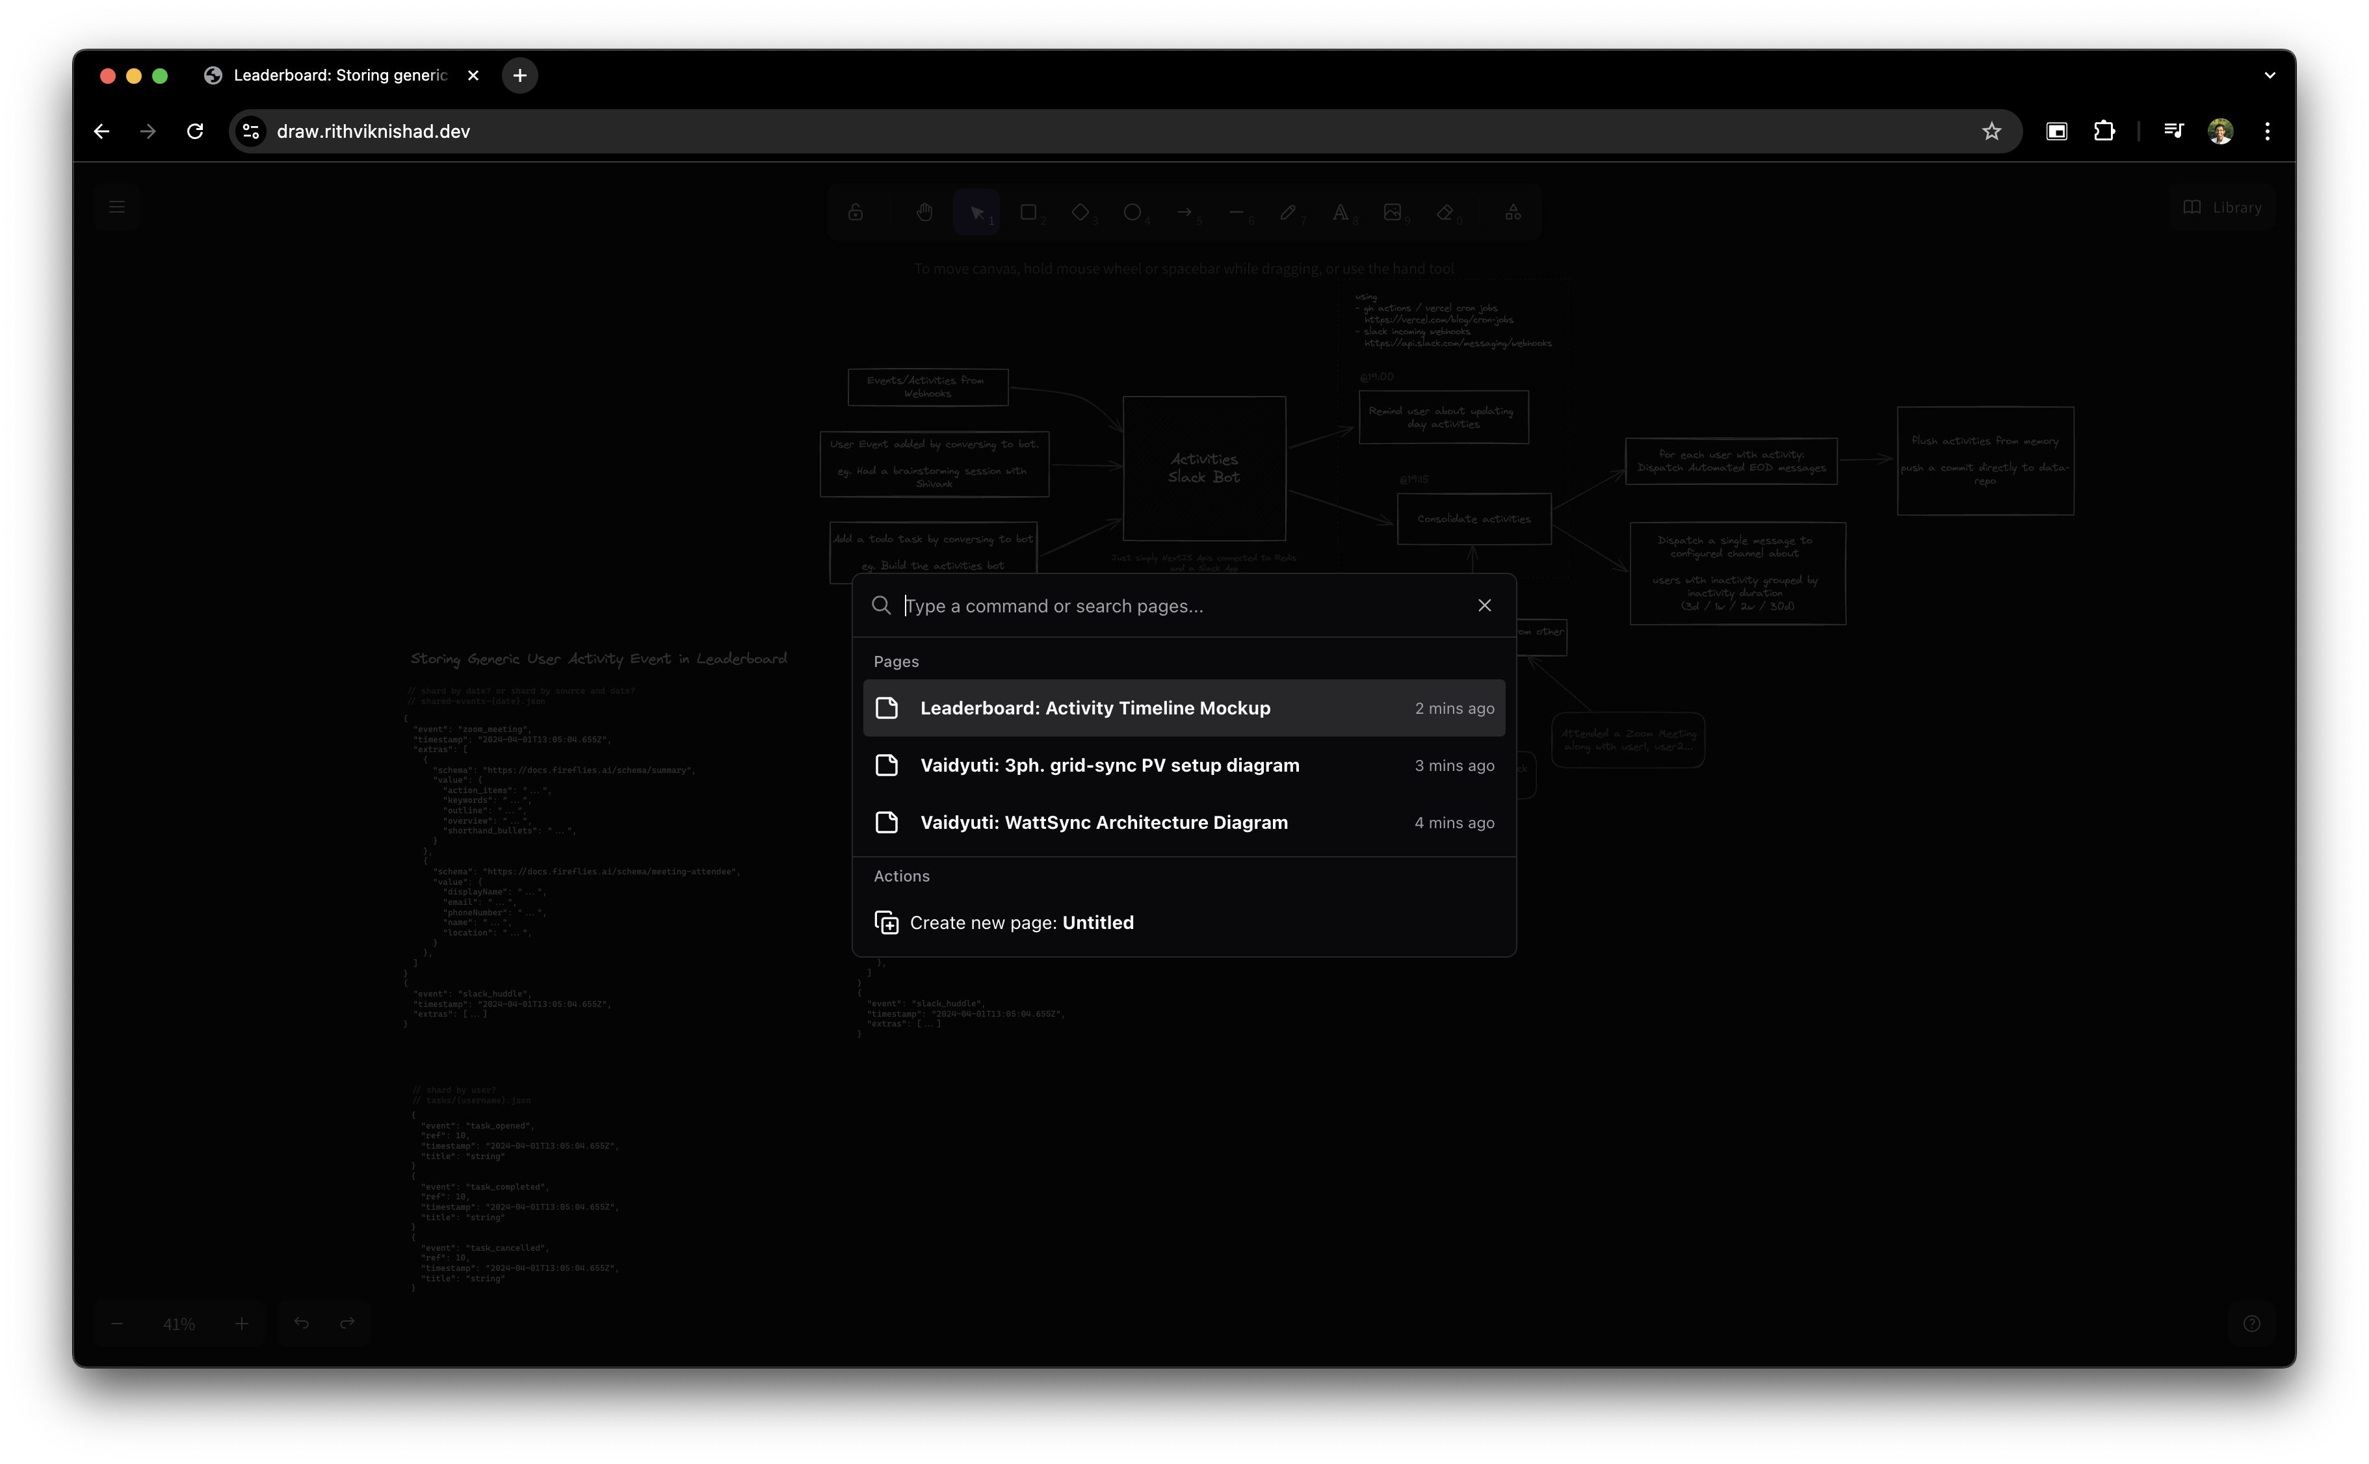
Task: Focus the command search input field
Action: click(1181, 606)
